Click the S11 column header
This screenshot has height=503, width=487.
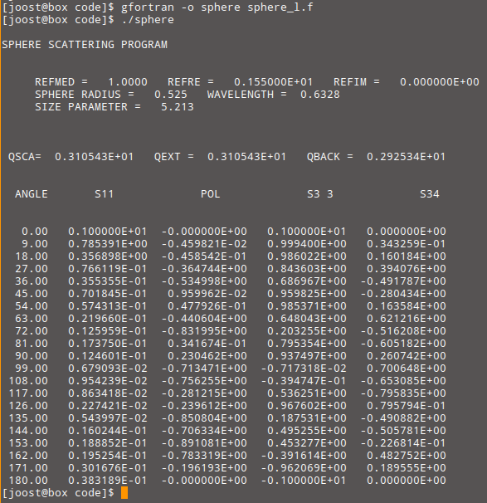pyautogui.click(x=105, y=194)
